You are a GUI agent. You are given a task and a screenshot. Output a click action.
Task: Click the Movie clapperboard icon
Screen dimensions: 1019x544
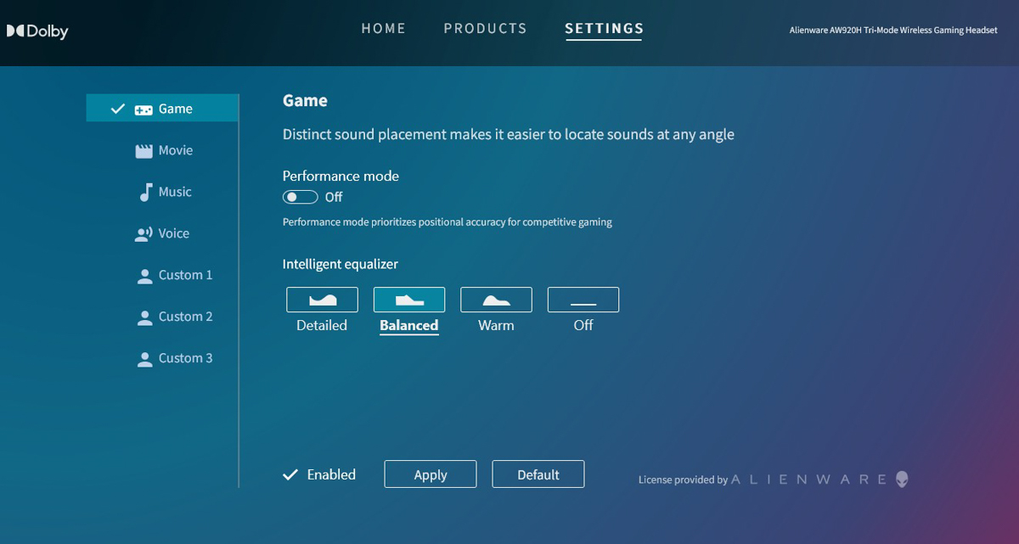(144, 151)
